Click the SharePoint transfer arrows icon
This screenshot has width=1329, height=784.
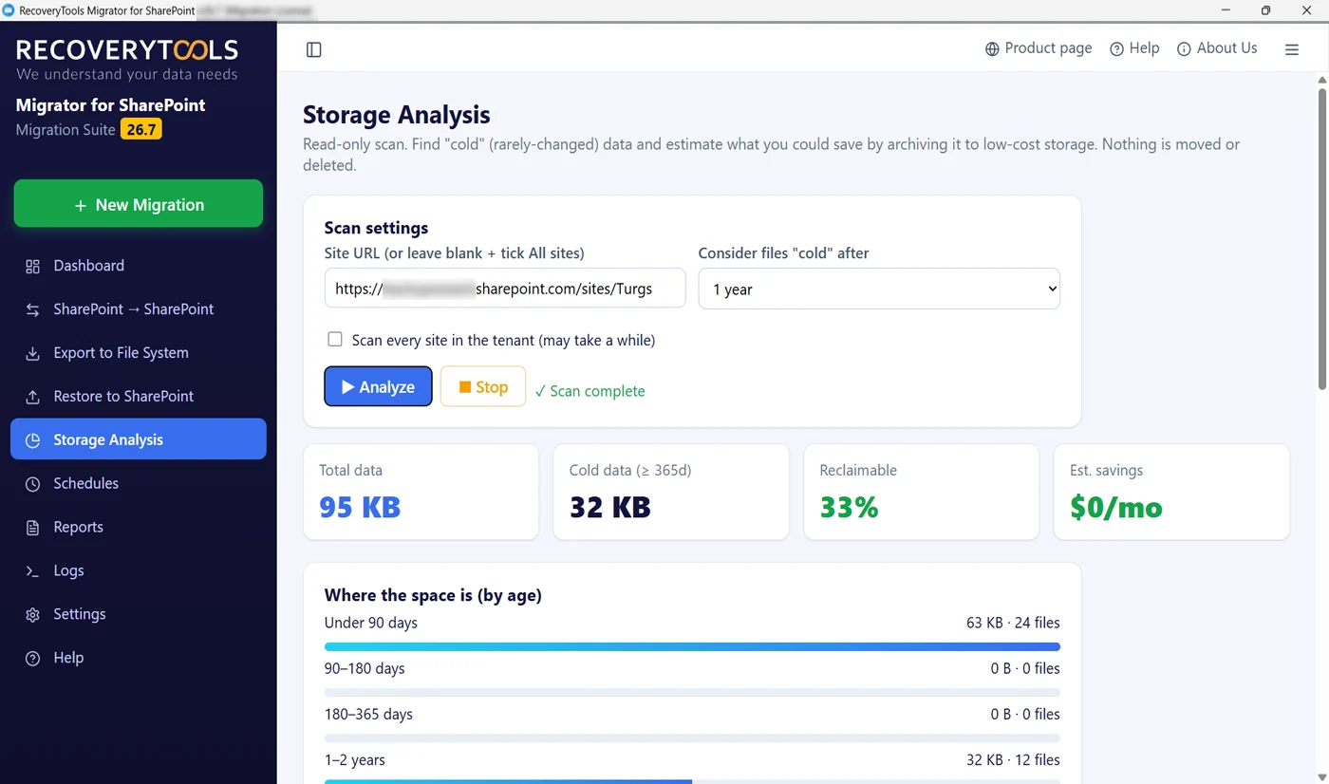33,310
